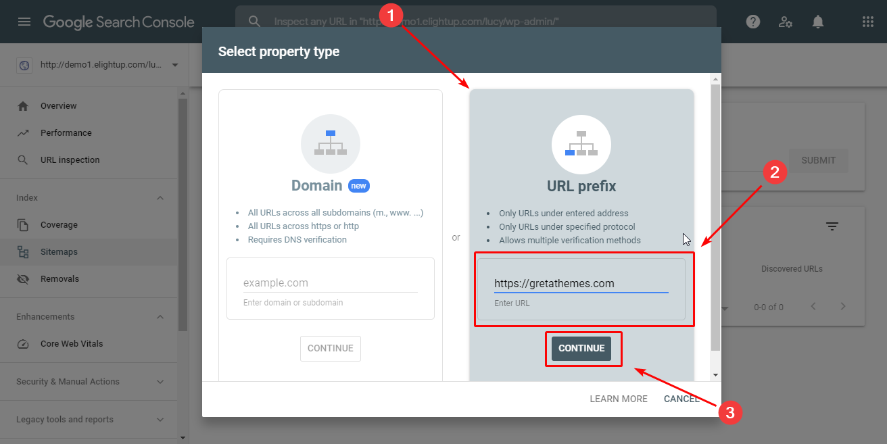Open the hamburger main menu
The width and height of the screenshot is (887, 444).
point(24,22)
